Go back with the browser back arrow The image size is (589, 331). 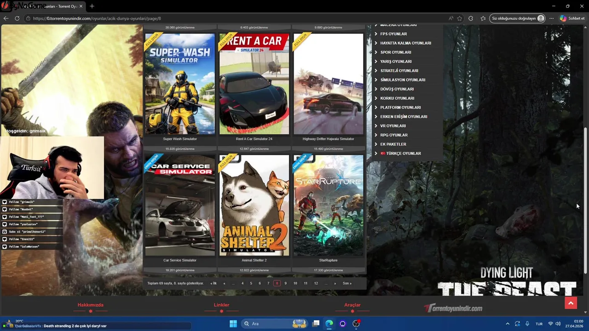click(x=6, y=18)
